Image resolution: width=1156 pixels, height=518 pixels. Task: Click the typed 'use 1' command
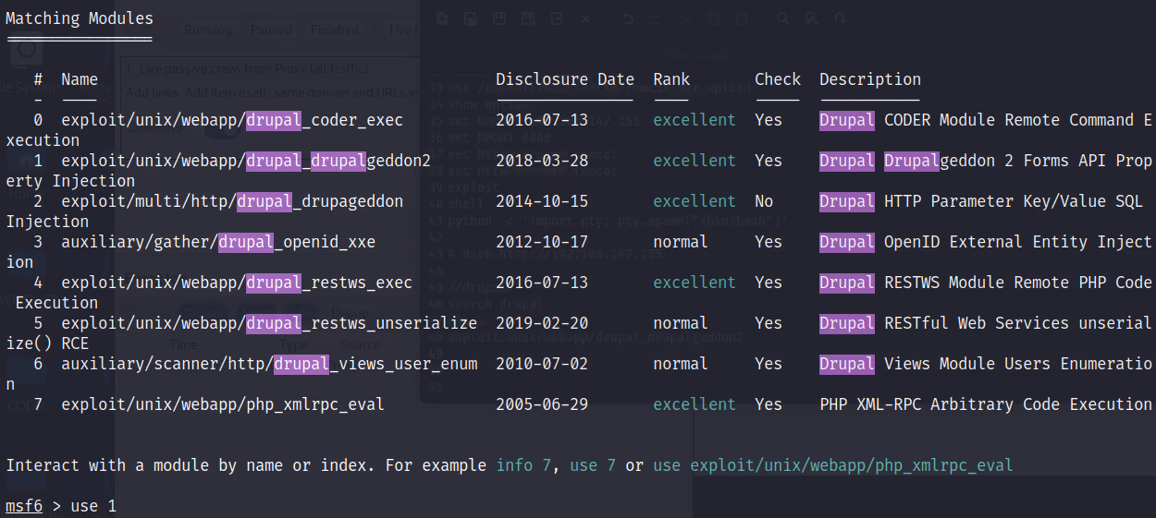(x=93, y=506)
